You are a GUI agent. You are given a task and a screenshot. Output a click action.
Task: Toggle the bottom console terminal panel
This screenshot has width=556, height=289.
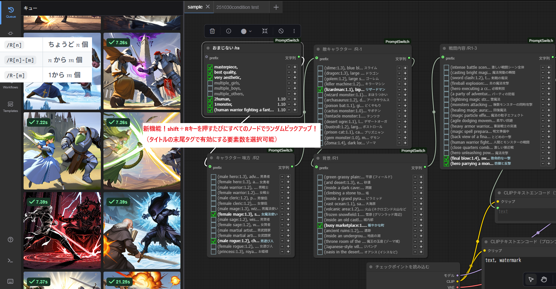coord(10,261)
